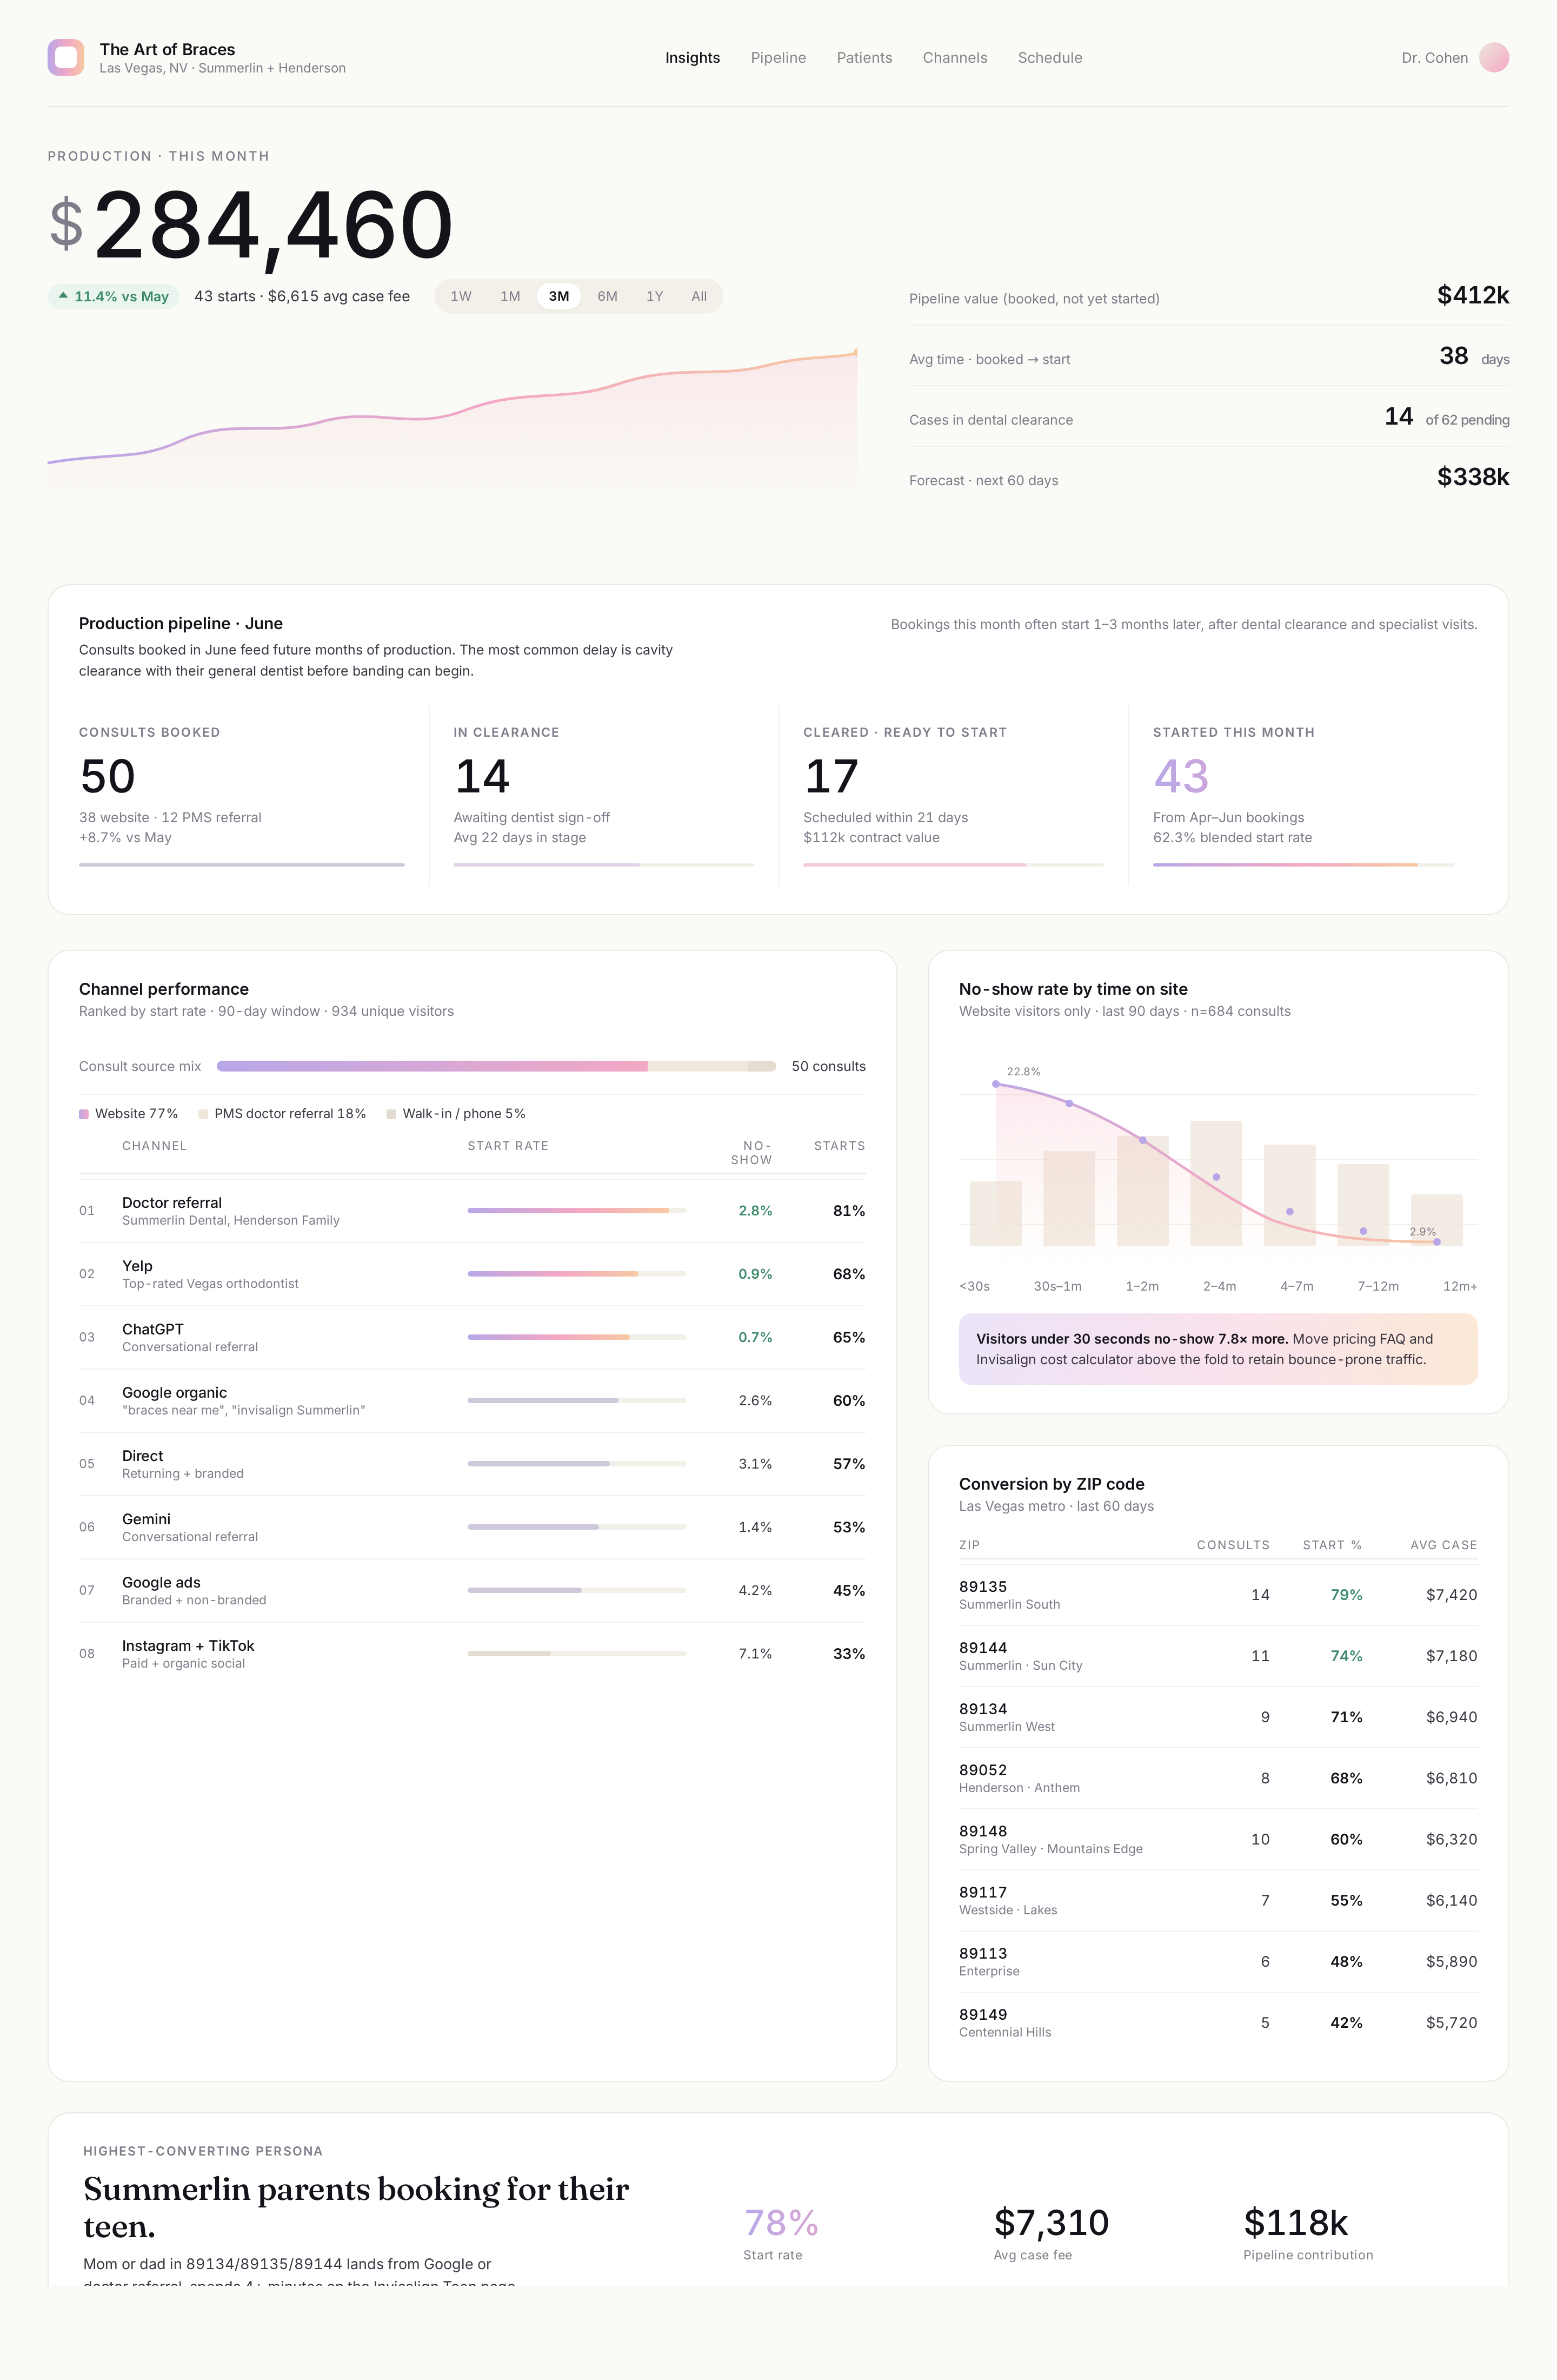Select the 3M time range

point(558,297)
